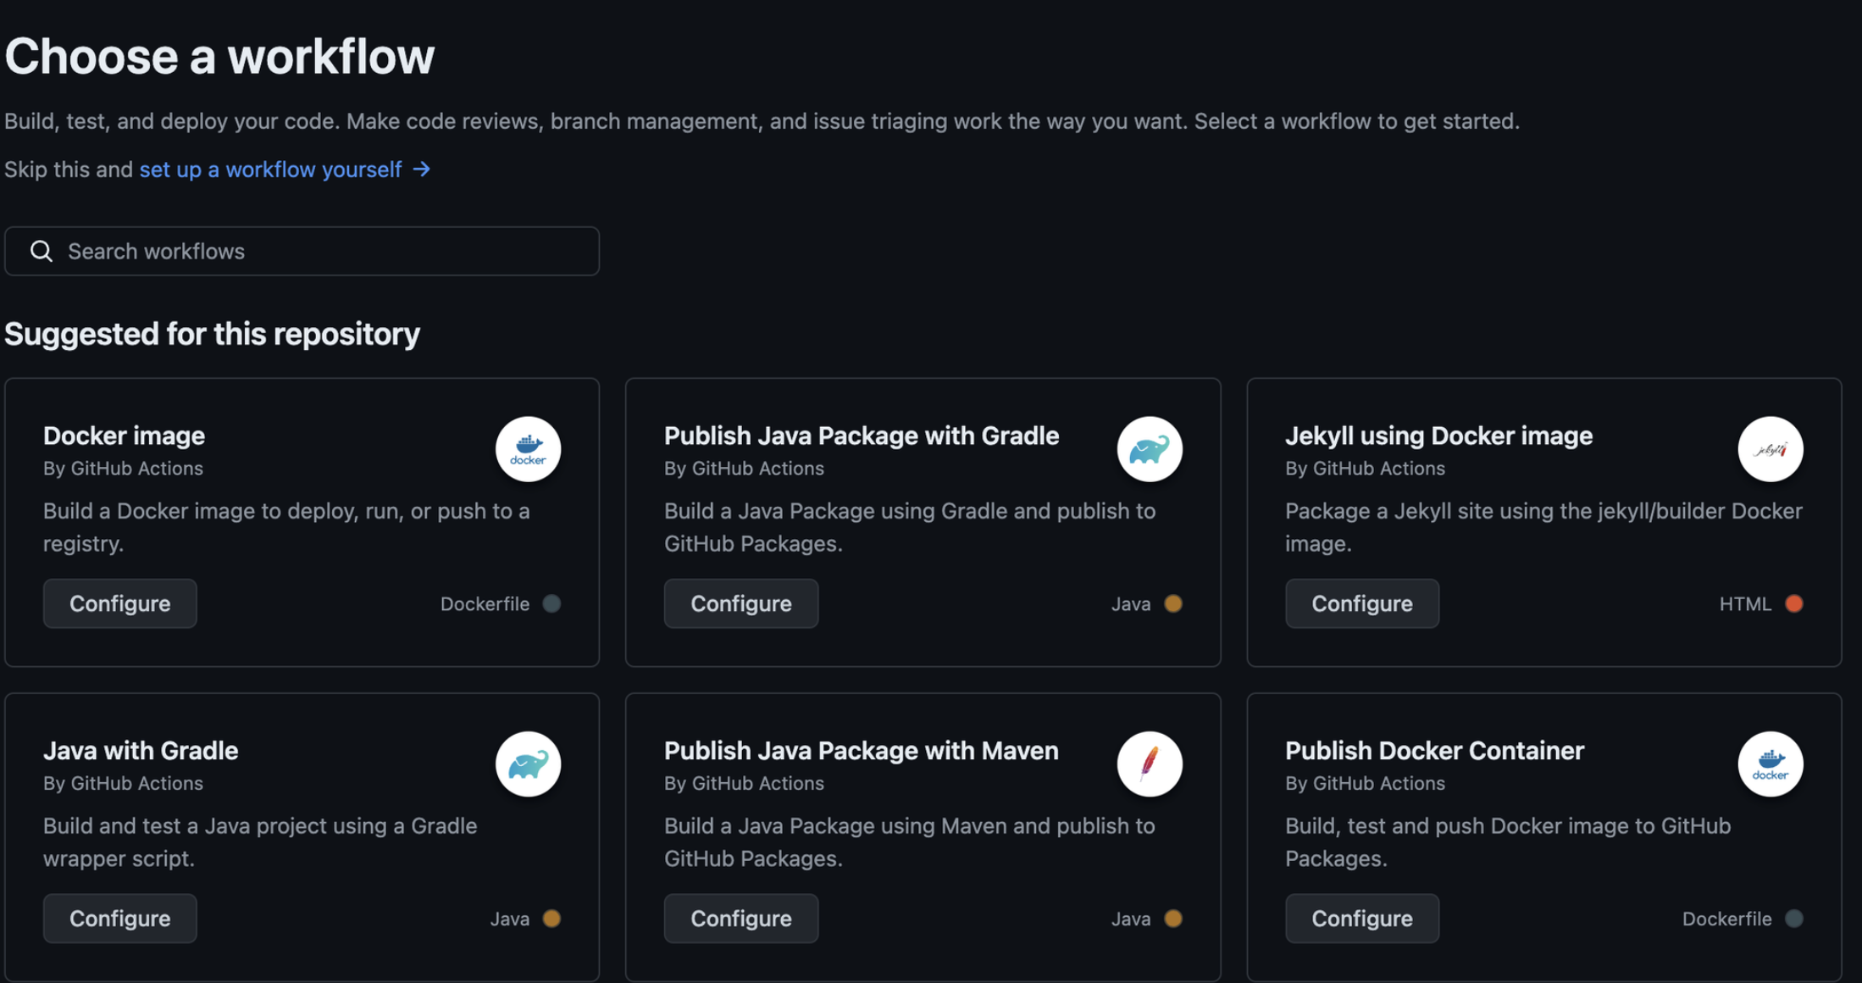Open the set up a workflow yourself link
The image size is (1862, 983).
click(270, 169)
